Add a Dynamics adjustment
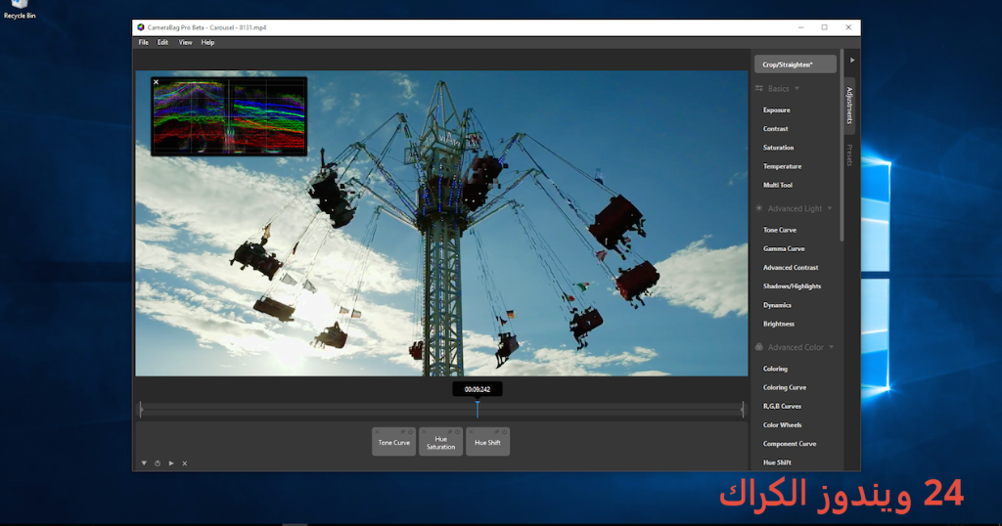Screen dimensions: 1002x526 pyautogui.click(x=777, y=305)
